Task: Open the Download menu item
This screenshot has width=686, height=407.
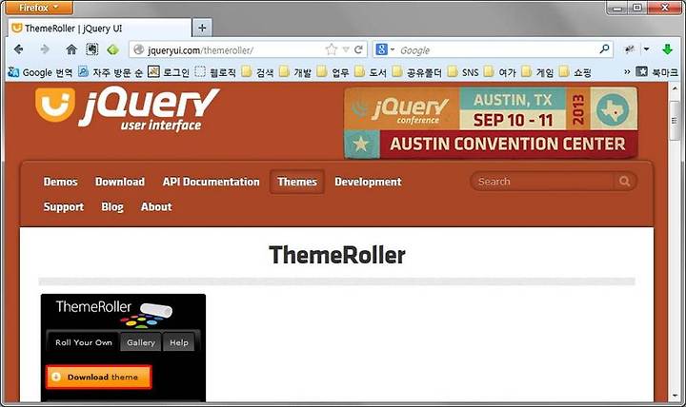Action: [120, 182]
